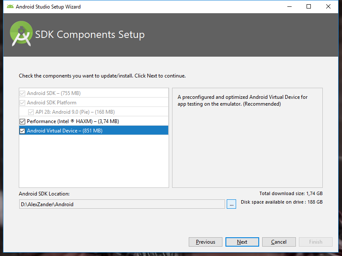Click the Android icon in title bar
The width and height of the screenshot is (342, 256).
[x=10, y=7]
